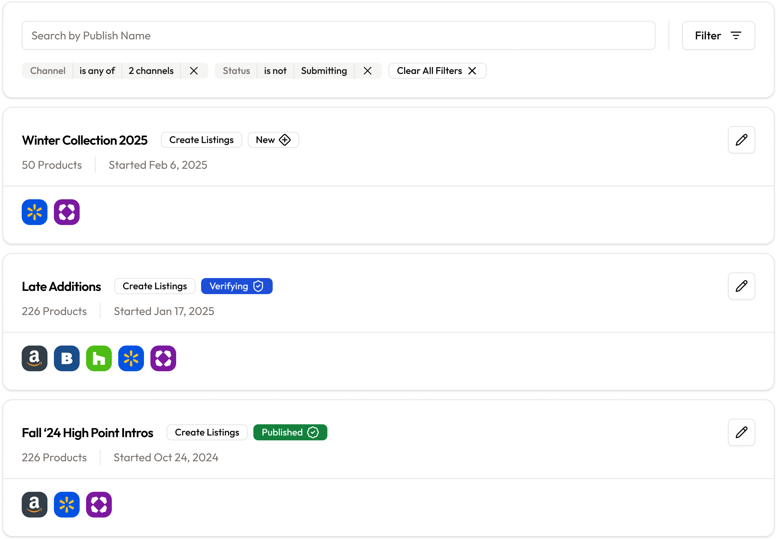Click the blue B channel icon under Late Additions
777x540 pixels.
(67, 358)
